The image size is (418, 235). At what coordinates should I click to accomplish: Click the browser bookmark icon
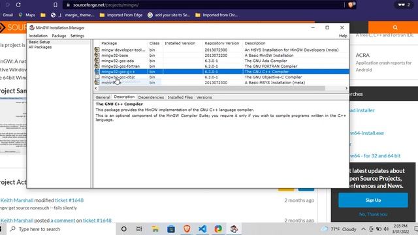[x=55, y=5]
